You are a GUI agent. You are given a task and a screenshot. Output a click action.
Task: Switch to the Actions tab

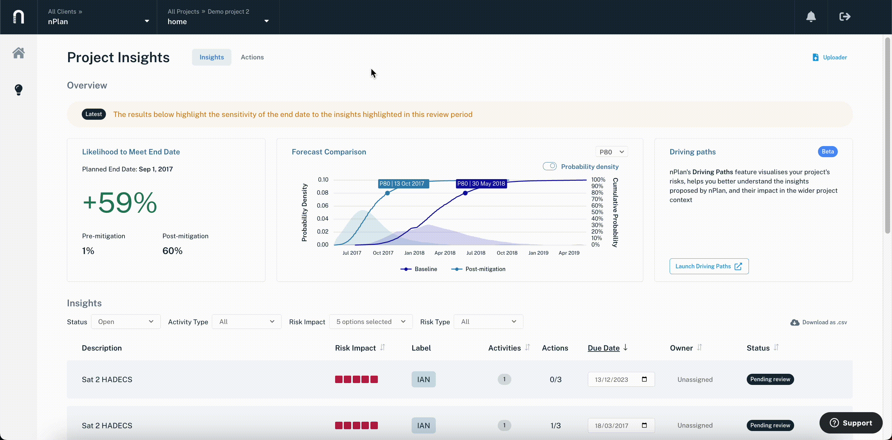[x=252, y=58]
